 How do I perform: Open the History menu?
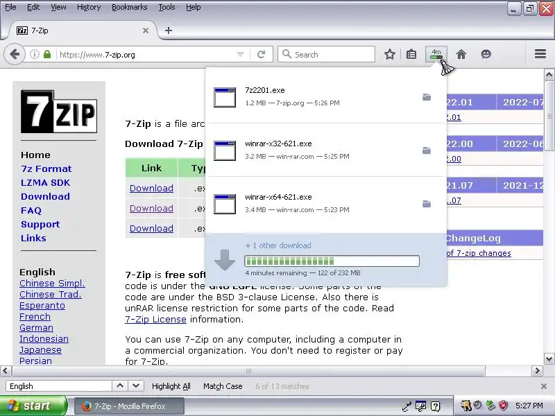click(x=89, y=7)
